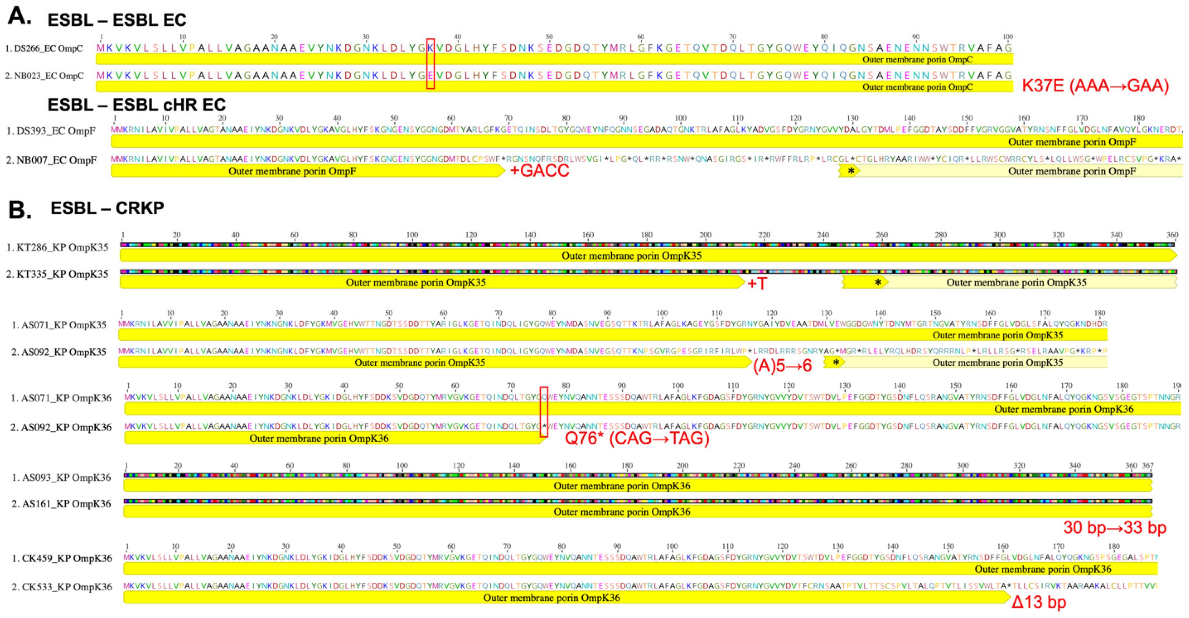Image resolution: width=1189 pixels, height=618 pixels.
Task: Click asterisk stop marker in KT335_KP annotation
Action: coord(878,282)
